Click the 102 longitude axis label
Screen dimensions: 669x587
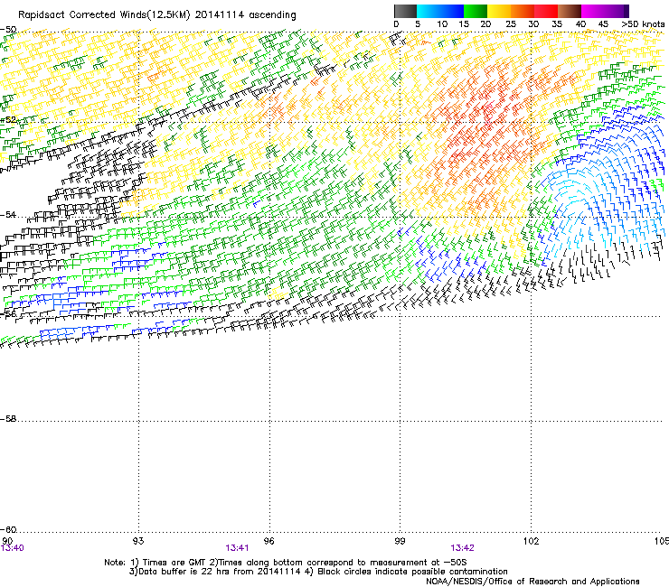[531, 541]
